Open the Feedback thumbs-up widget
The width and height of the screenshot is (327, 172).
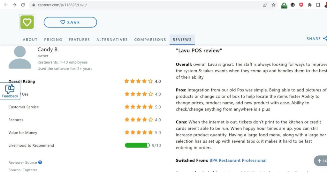[10, 91]
